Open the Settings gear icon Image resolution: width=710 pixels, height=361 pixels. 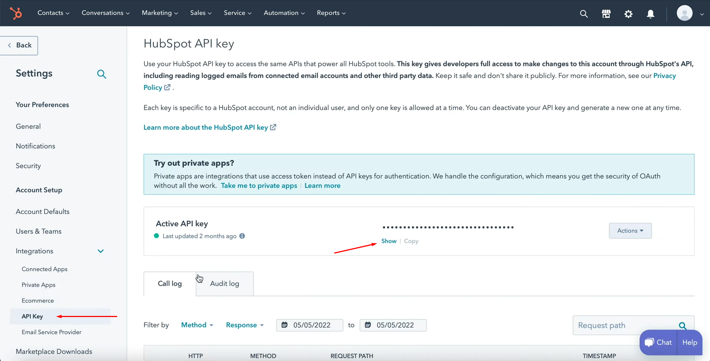628,14
